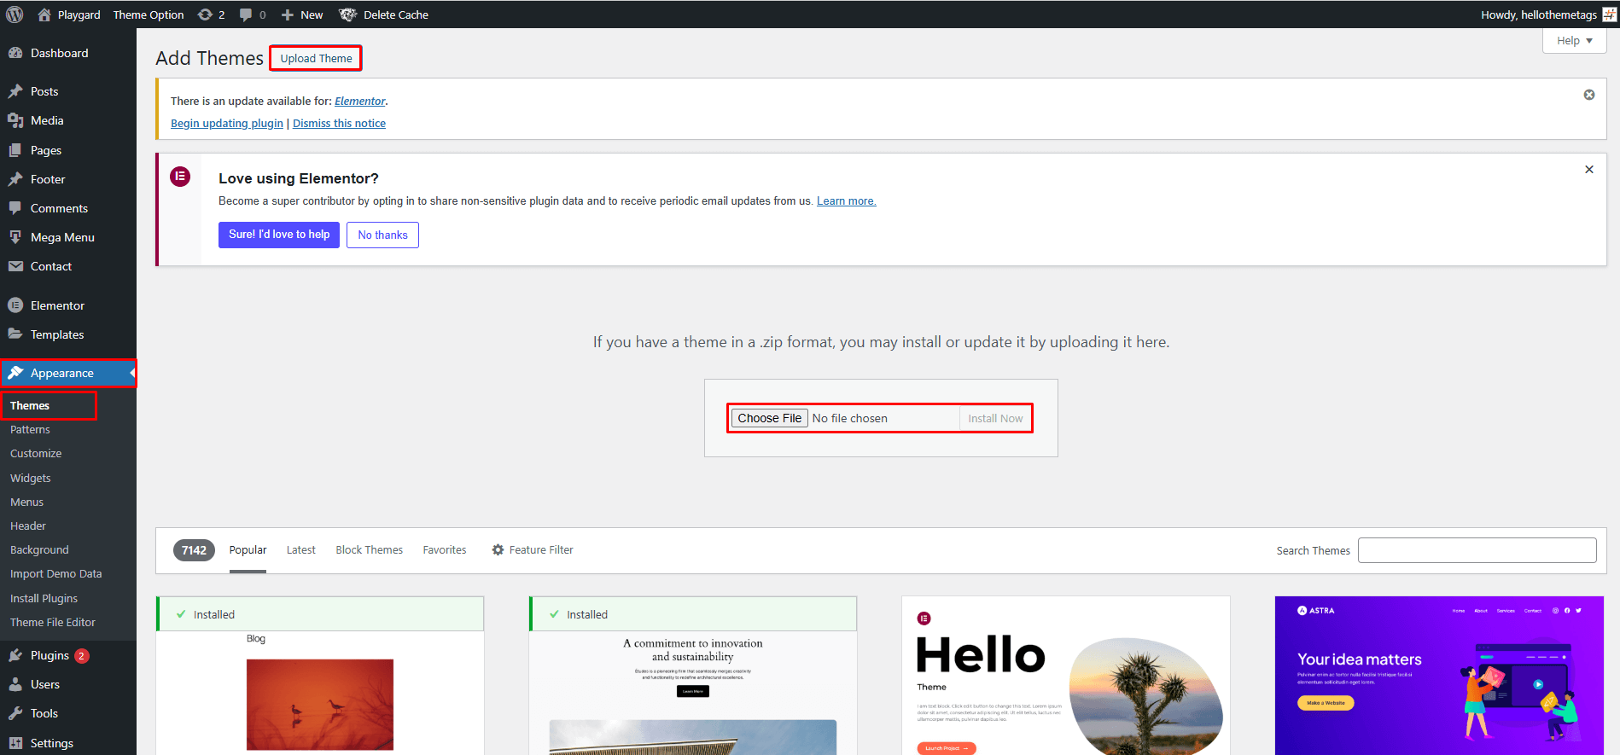Click the Dashboard gauge icon
This screenshot has height=755, width=1620.
(x=15, y=53)
